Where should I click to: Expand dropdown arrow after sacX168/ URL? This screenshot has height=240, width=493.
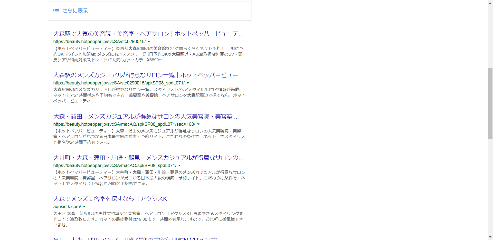tap(198, 124)
